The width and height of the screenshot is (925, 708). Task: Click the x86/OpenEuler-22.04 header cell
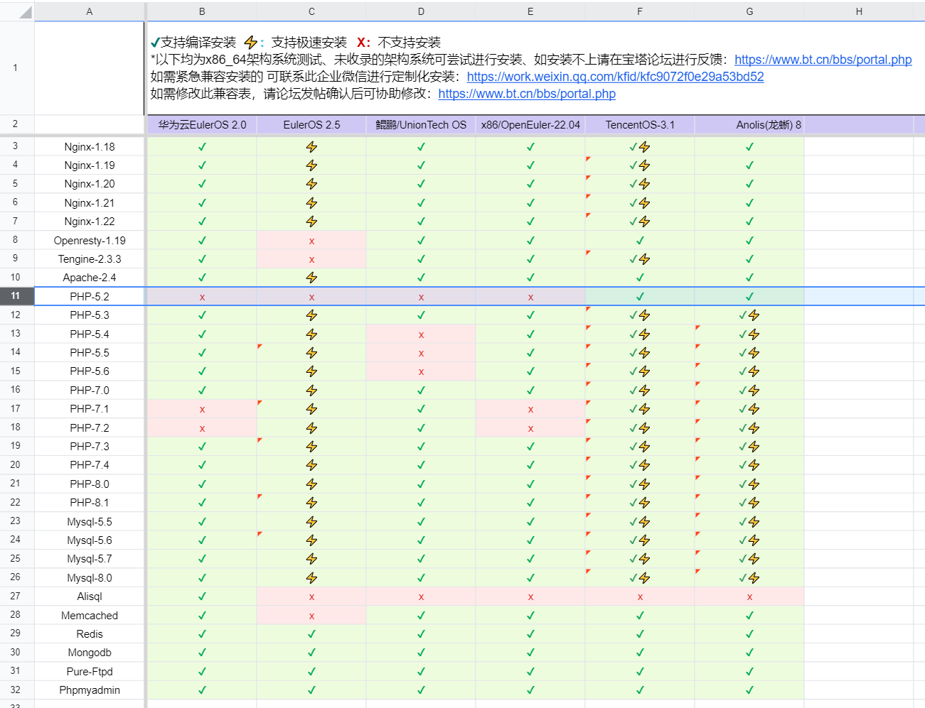coord(530,125)
